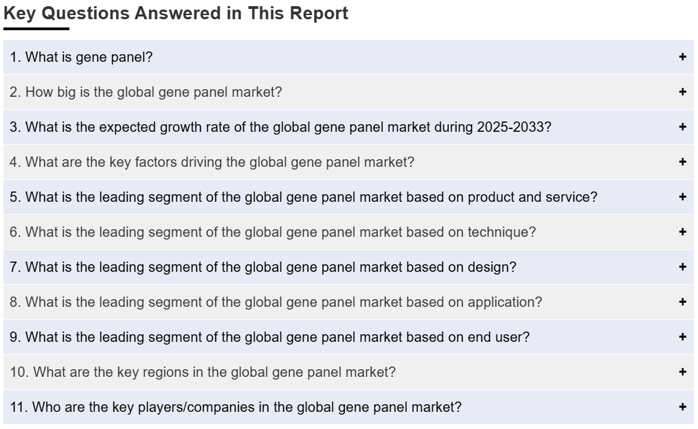Open question 10 about key regions
698x429 pixels.
[x=348, y=372]
